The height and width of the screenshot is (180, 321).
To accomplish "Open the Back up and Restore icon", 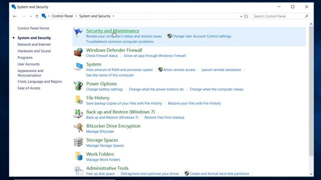I will pyautogui.click(x=78, y=114).
